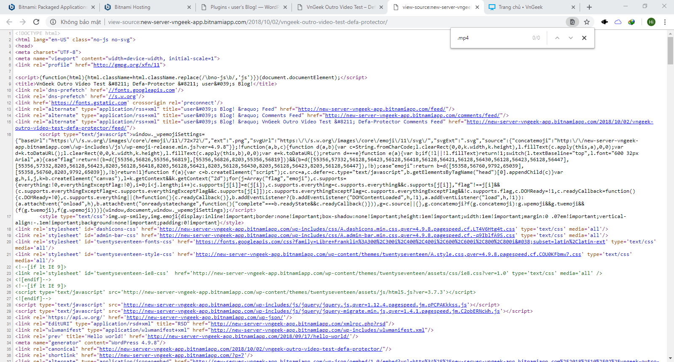Reload the current page
The height and width of the screenshot is (362, 674).
click(36, 22)
